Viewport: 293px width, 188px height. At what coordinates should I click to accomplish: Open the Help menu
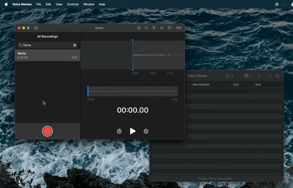pyautogui.click(x=102, y=4)
